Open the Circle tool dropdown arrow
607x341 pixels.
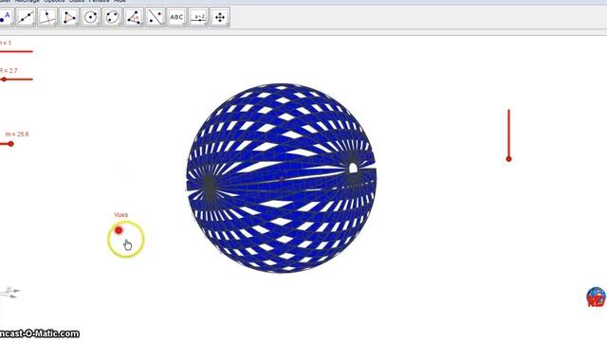98,24
